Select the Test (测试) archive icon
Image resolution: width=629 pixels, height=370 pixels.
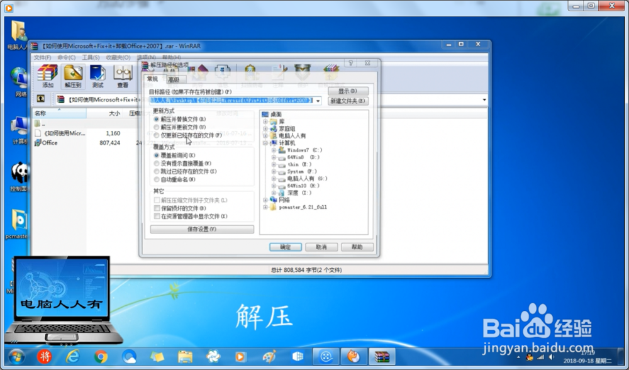coord(97,75)
